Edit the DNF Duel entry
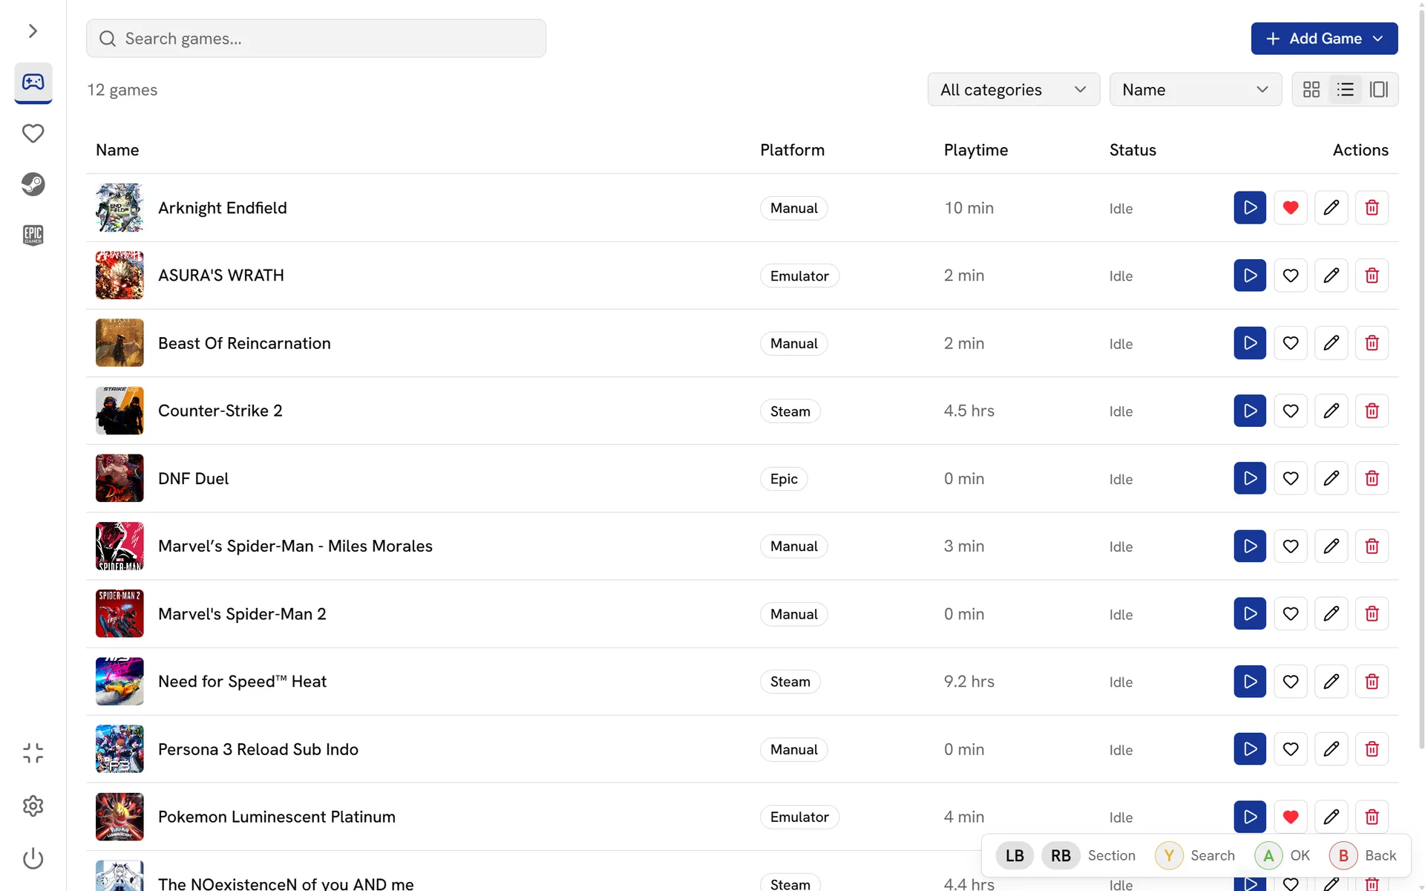This screenshot has width=1425, height=891. [x=1331, y=478]
